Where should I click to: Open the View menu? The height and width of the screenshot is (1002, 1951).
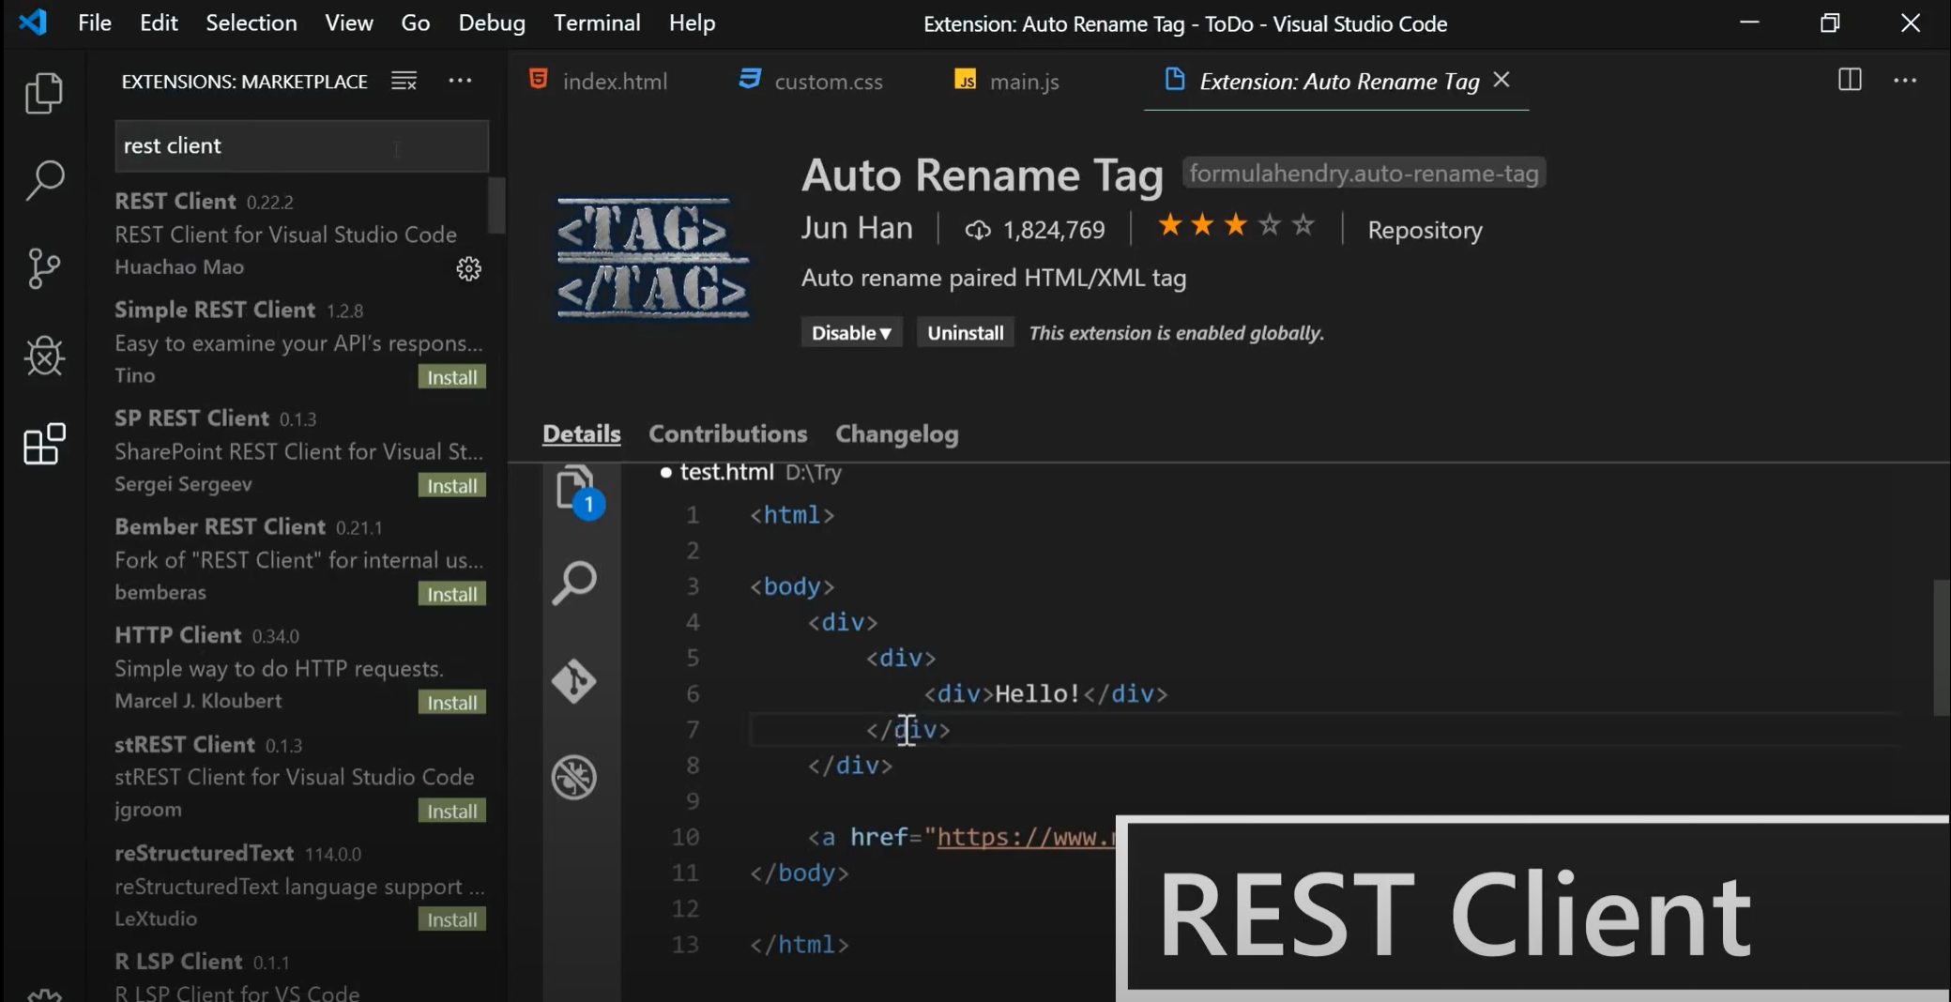coord(349,23)
